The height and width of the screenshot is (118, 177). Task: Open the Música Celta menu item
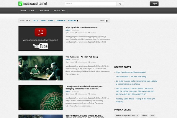coord(60,10)
